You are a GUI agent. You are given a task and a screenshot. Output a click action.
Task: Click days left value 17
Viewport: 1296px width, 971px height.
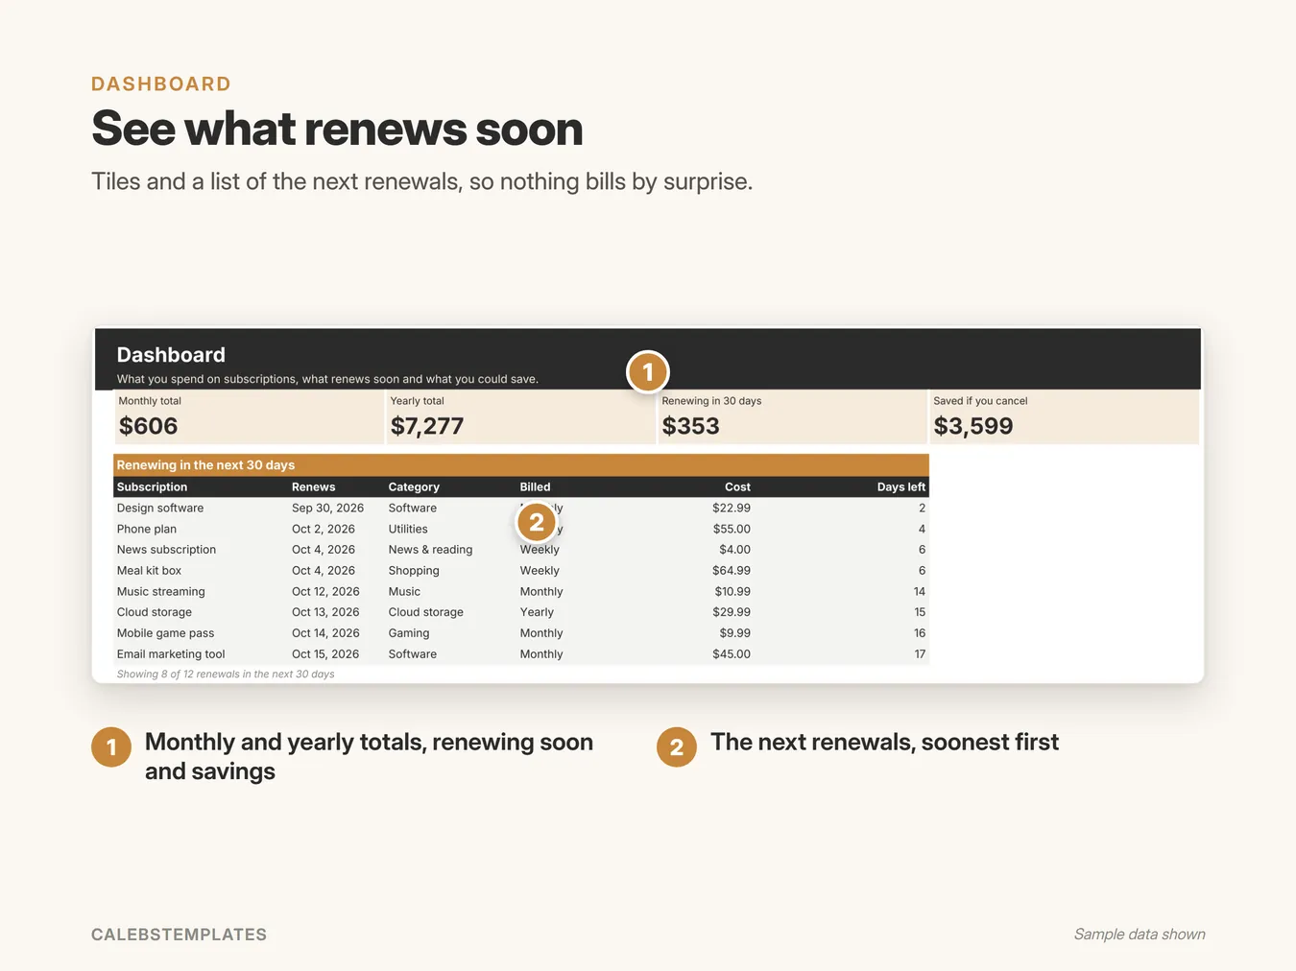pos(920,654)
